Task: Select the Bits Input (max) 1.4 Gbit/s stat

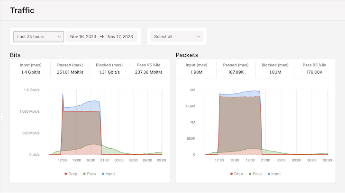Action: click(31, 69)
